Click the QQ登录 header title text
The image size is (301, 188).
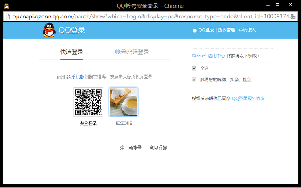pos(72,30)
